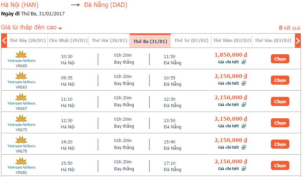
Task: Click arrival time 15:40
Action: pyautogui.click(x=169, y=142)
